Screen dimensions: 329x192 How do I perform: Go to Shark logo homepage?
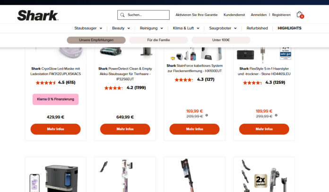(38, 16)
